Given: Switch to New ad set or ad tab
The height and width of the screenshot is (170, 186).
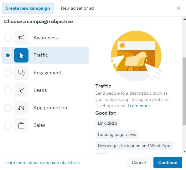Looking at the screenshot, I should 77,8.
